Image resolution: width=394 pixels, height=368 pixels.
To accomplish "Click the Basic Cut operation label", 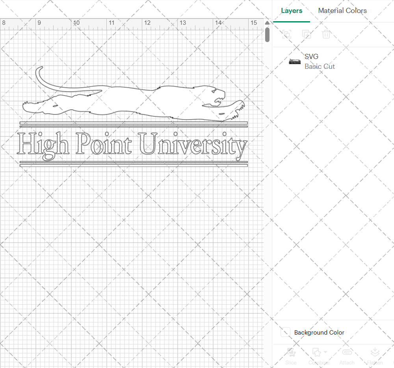I will [320, 66].
